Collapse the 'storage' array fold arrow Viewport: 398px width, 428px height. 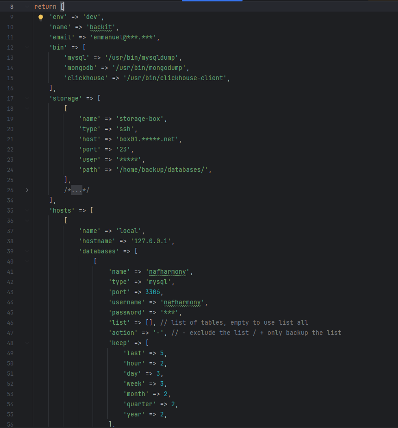[x=27, y=98]
